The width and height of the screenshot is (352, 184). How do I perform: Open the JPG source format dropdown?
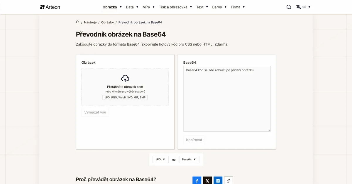[x=160, y=159]
